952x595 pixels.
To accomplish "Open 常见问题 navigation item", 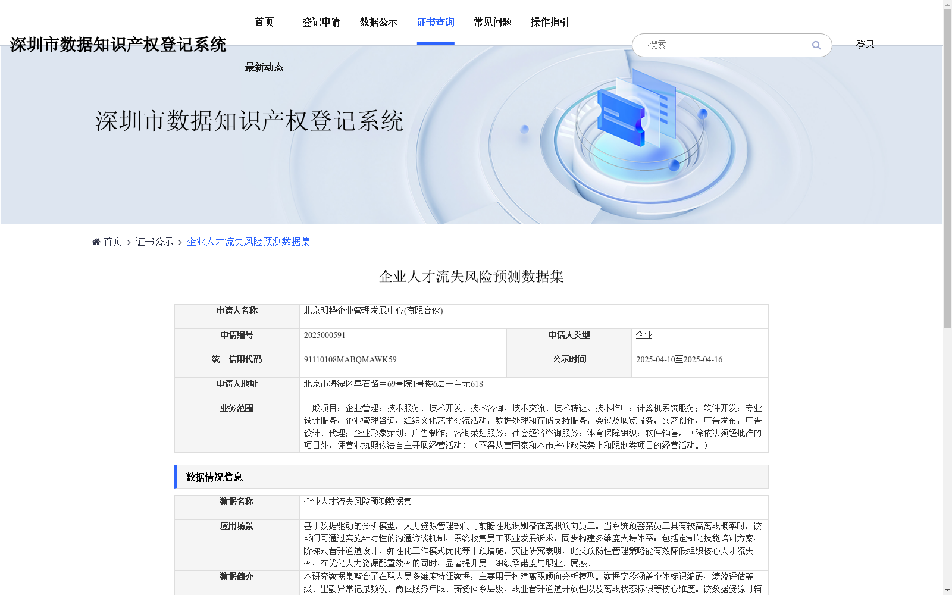I will pos(493,22).
